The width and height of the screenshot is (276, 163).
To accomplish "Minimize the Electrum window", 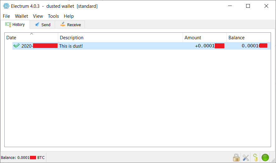I will click(x=230, y=6).
